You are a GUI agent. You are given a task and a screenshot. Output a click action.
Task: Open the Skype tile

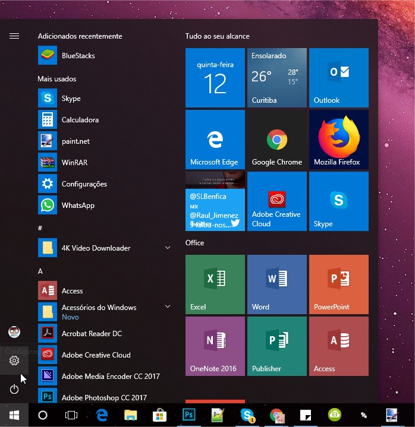click(339, 201)
